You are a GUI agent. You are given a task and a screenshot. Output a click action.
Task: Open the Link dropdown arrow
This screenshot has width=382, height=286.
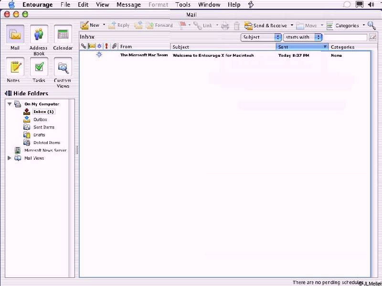coord(217,25)
